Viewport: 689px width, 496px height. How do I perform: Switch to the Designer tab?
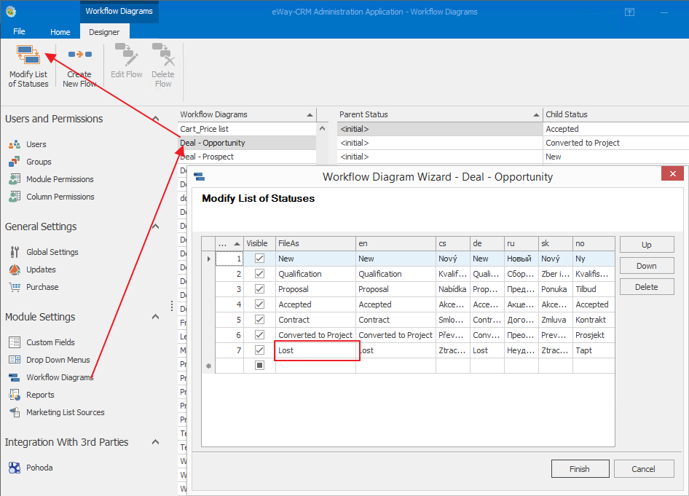point(104,31)
